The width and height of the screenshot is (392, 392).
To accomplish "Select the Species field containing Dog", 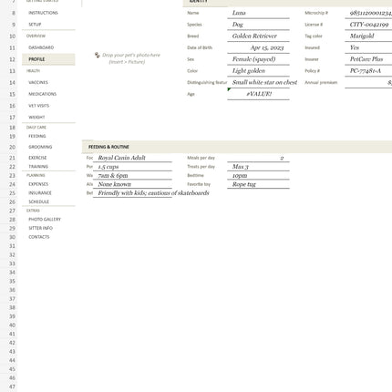I will pos(258,25).
